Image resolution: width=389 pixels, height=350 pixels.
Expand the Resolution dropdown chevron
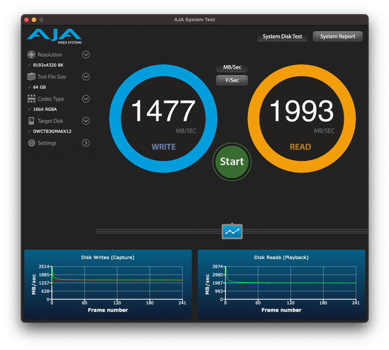pyautogui.click(x=86, y=55)
